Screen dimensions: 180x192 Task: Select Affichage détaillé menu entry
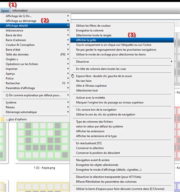tap(35, 25)
